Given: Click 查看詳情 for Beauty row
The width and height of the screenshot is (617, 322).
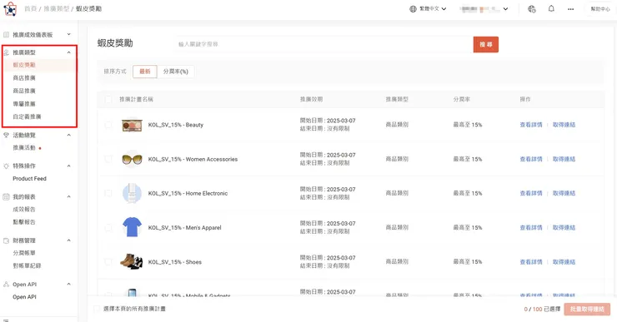Looking at the screenshot, I should pyautogui.click(x=531, y=125).
